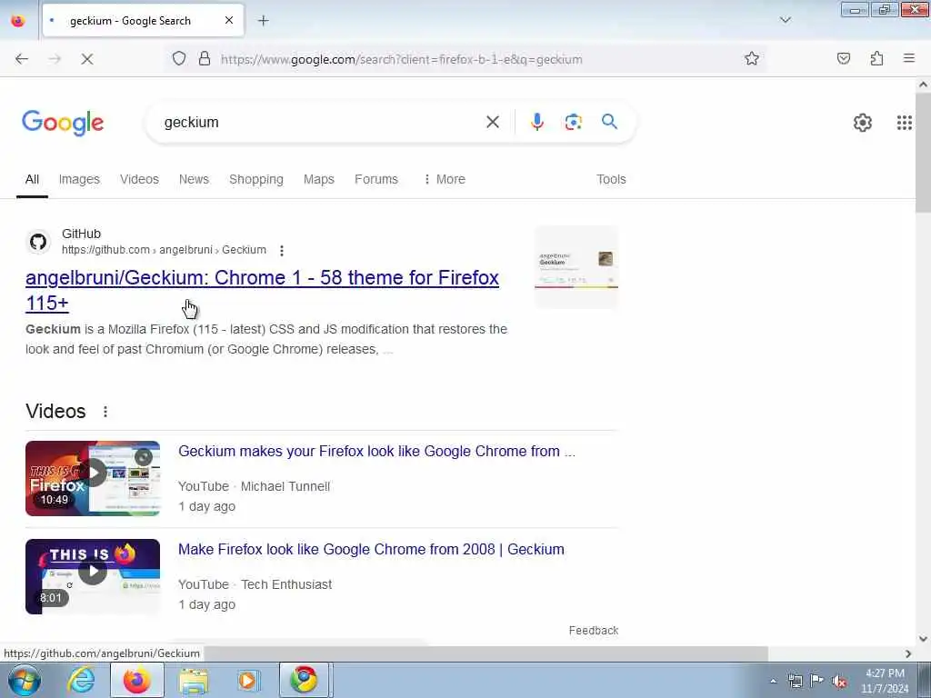Screen dimensions: 931x698
Task: Open Google quick settings gear
Action: pos(862,123)
